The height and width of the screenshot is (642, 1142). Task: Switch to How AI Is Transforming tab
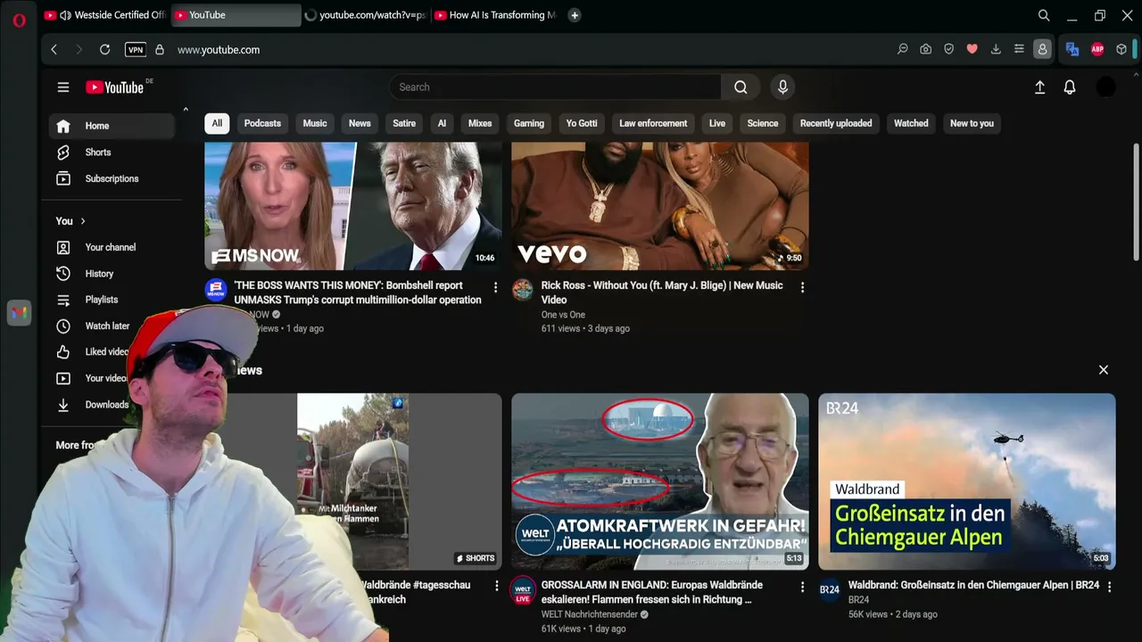(x=495, y=15)
